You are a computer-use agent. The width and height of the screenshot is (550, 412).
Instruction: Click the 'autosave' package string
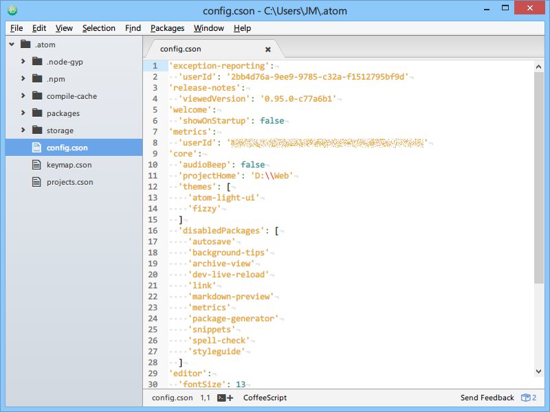212,242
